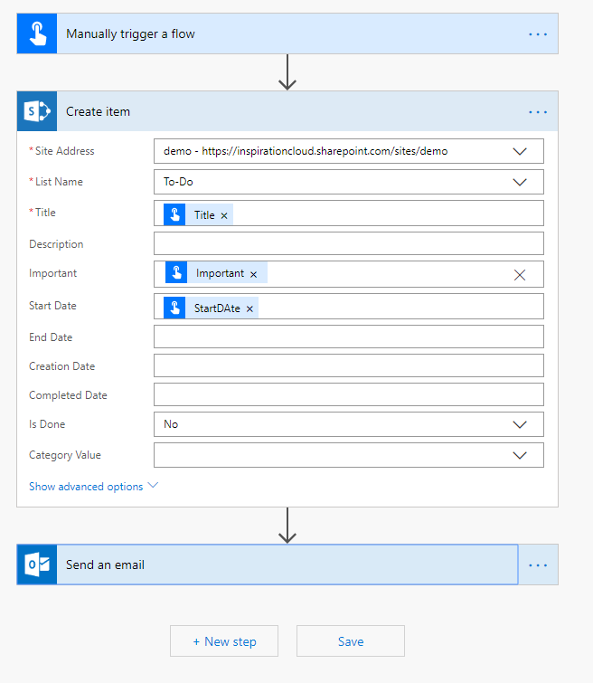Click into the Description input field

(x=348, y=243)
